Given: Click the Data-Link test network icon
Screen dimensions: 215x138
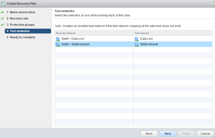Looking at the screenshot, I should tap(136, 39).
